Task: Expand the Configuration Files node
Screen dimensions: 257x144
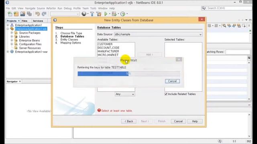Action: 12,44
